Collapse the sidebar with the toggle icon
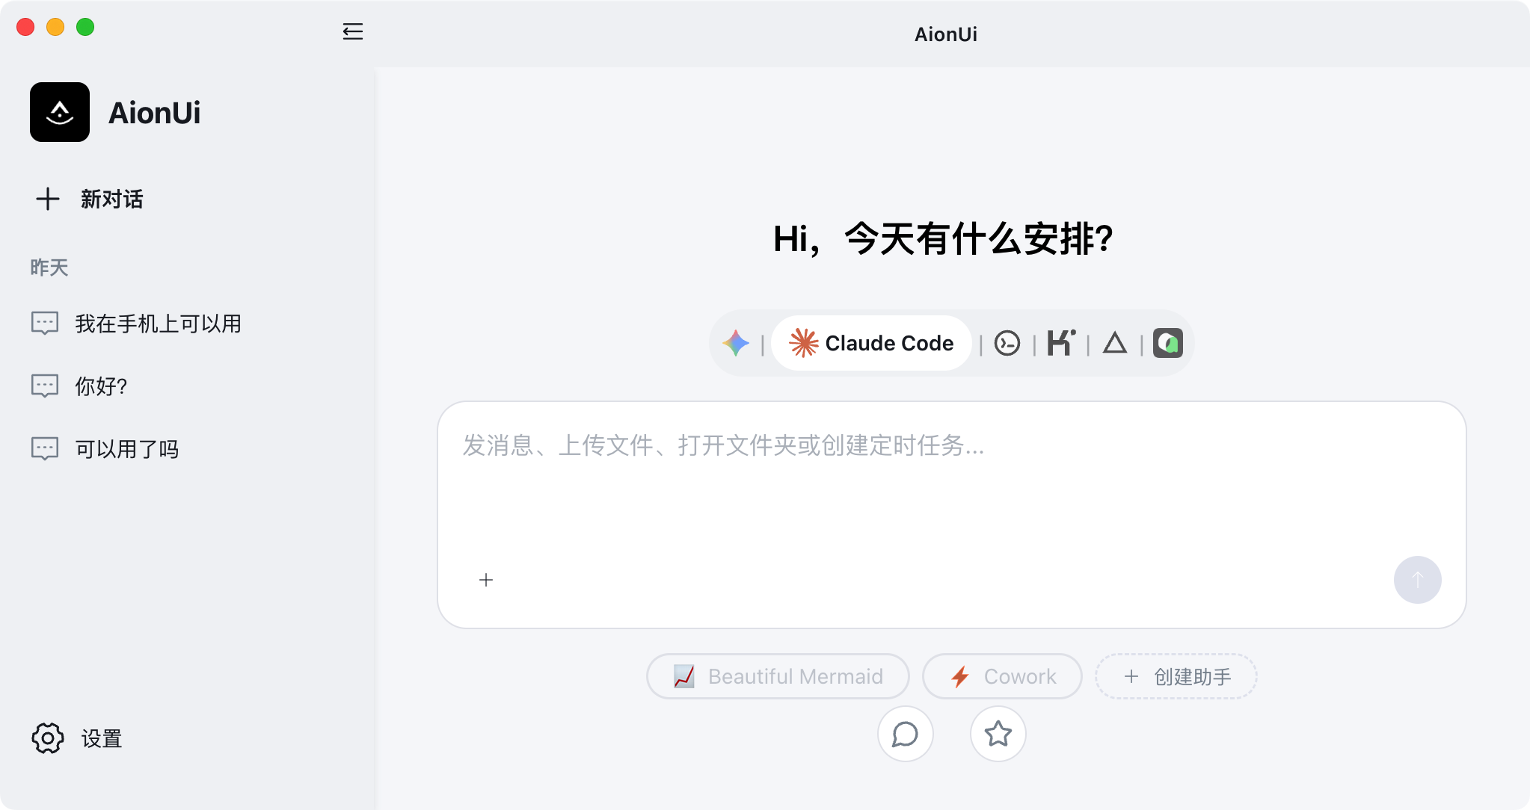Viewport: 1530px width, 810px height. click(x=352, y=31)
